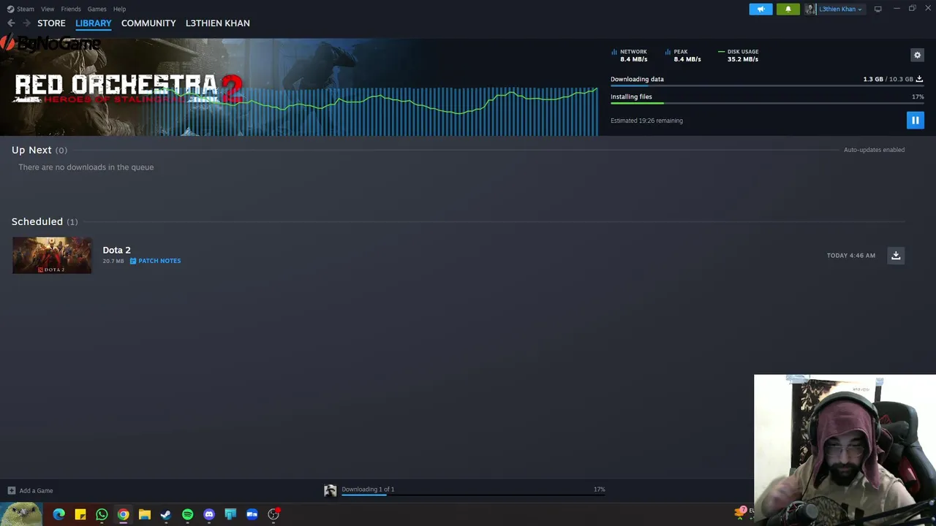The image size is (936, 526).
Task: Open the View menu
Action: click(x=48, y=9)
